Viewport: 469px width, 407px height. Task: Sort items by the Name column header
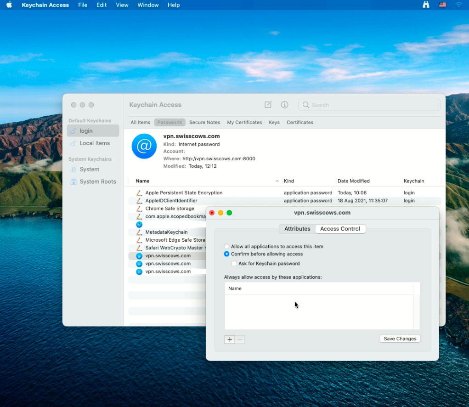(x=142, y=181)
